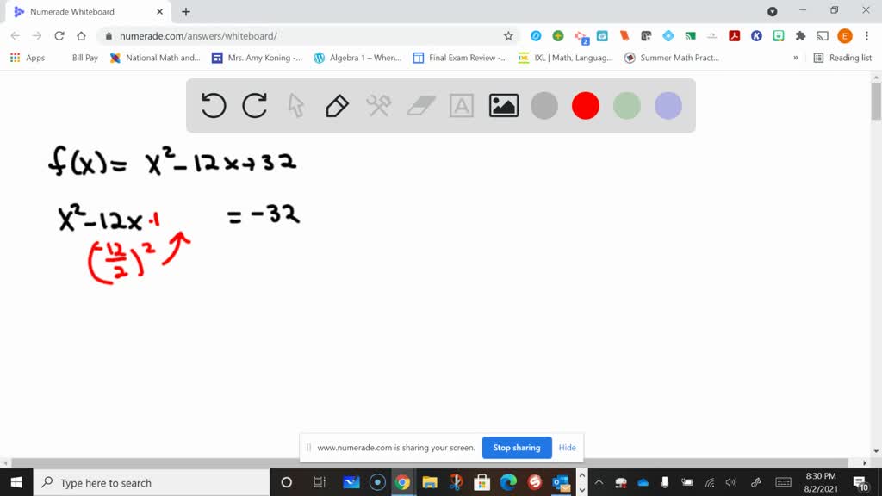Select the pen drawing tool
This screenshot has height=496, width=882.
coord(337,105)
